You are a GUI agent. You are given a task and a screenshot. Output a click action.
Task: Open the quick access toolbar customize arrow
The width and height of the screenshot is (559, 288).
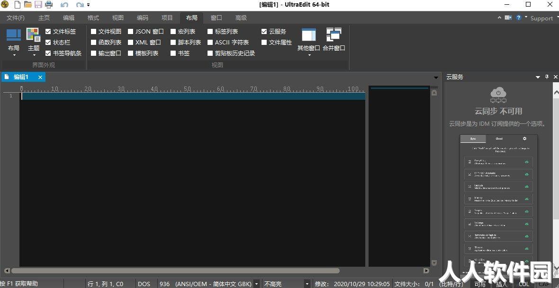pyautogui.click(x=89, y=5)
